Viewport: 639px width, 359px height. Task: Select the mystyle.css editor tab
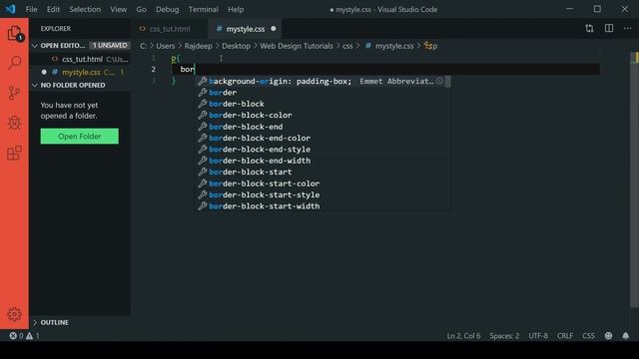click(246, 29)
